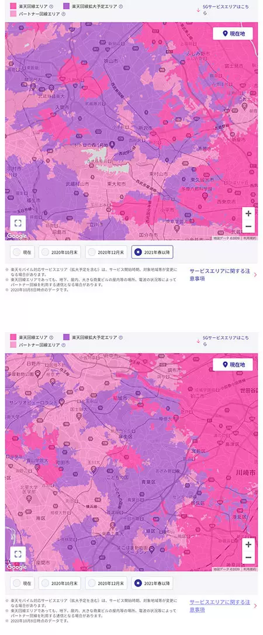Expand サービスエリアに関する注意事項 chevron under upper map
Viewport: 263px width, 635px height.
tap(255, 275)
